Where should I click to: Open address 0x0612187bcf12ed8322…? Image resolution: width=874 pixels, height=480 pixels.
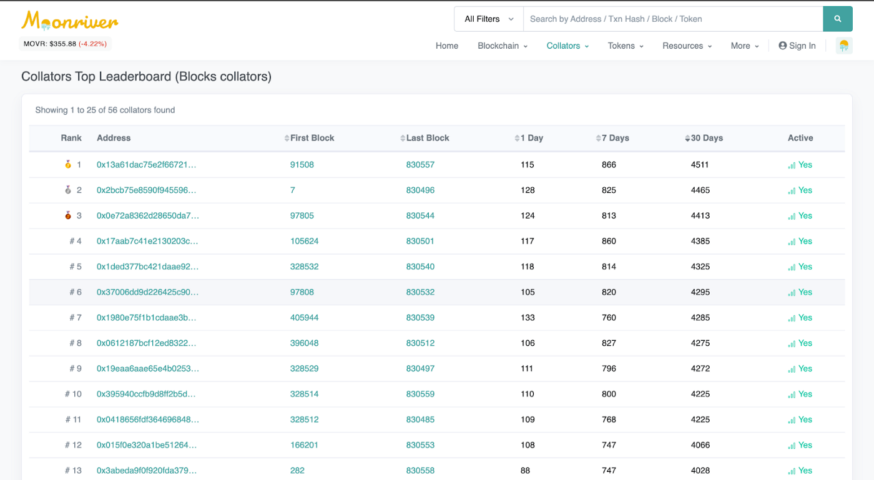pos(147,343)
